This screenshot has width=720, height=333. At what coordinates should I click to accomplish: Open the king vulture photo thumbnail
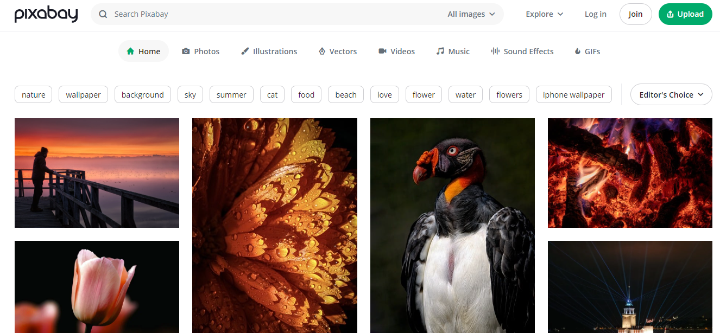click(x=452, y=225)
